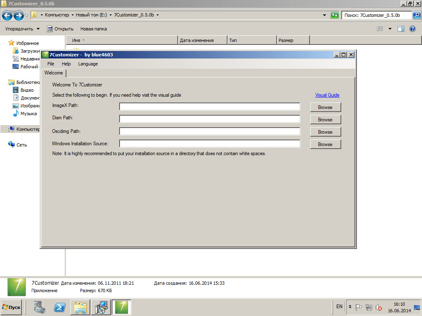
Task: Open the Изображения library
Action: [26, 106]
